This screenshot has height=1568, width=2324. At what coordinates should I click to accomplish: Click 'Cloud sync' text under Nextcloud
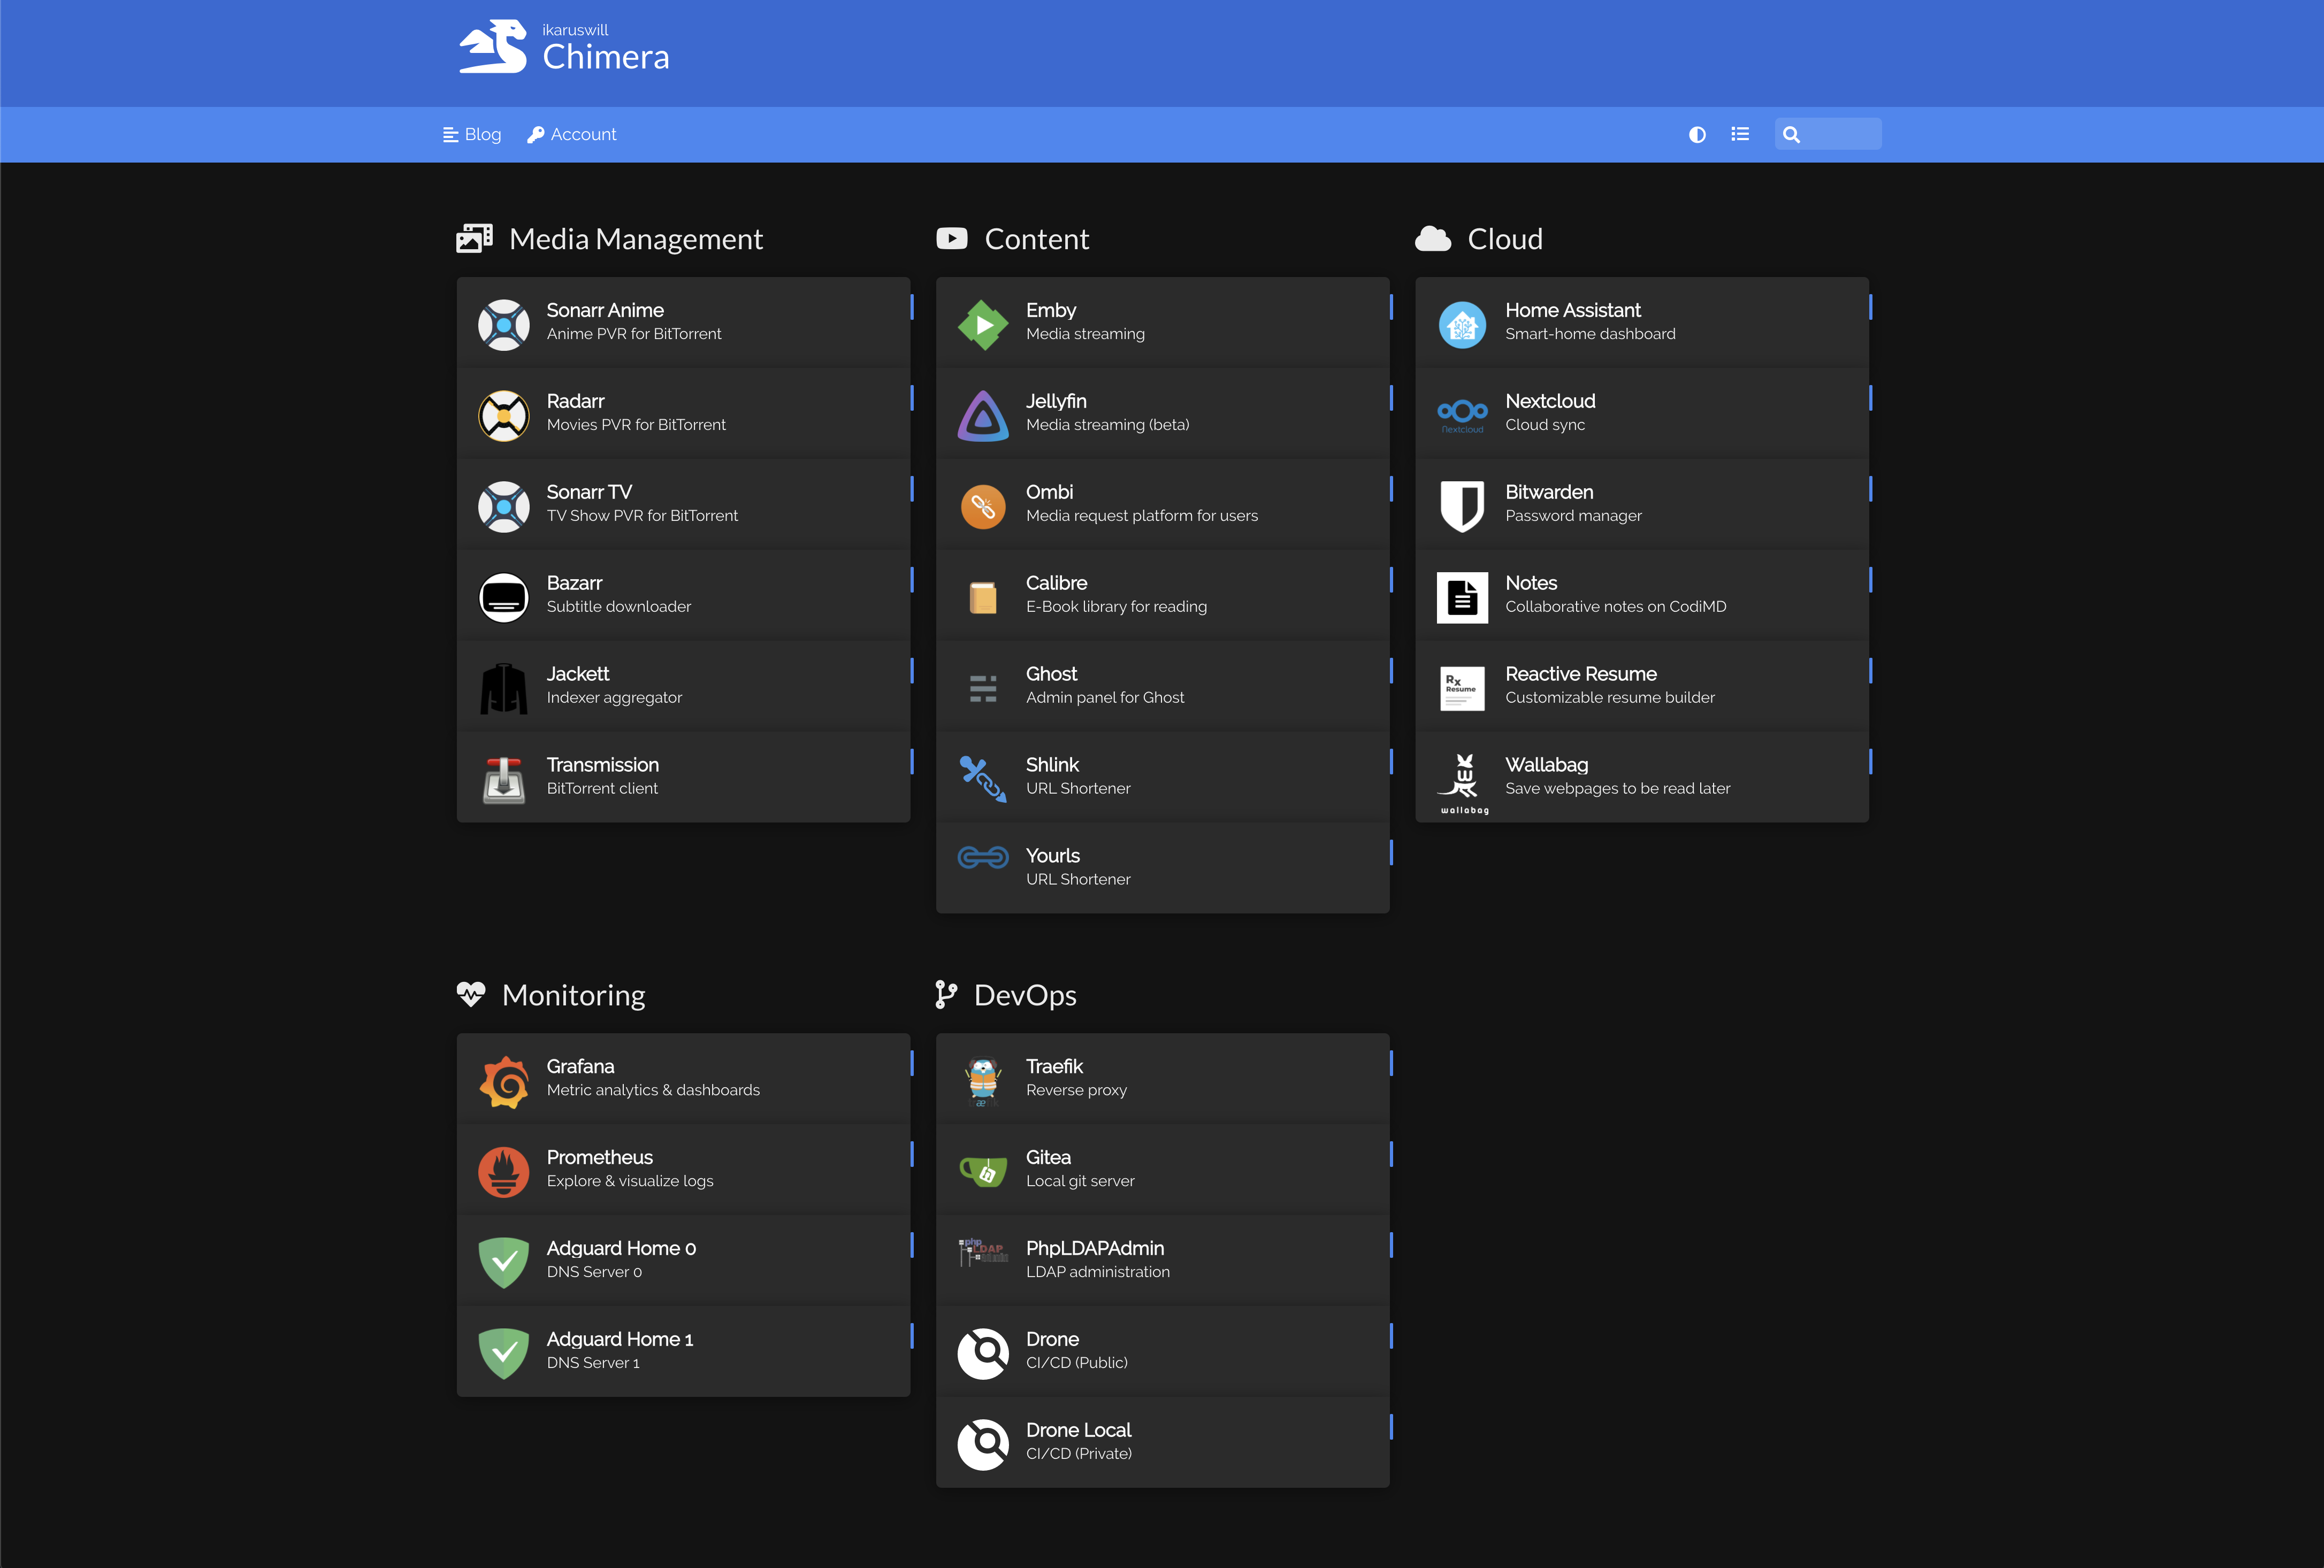pyautogui.click(x=1545, y=425)
